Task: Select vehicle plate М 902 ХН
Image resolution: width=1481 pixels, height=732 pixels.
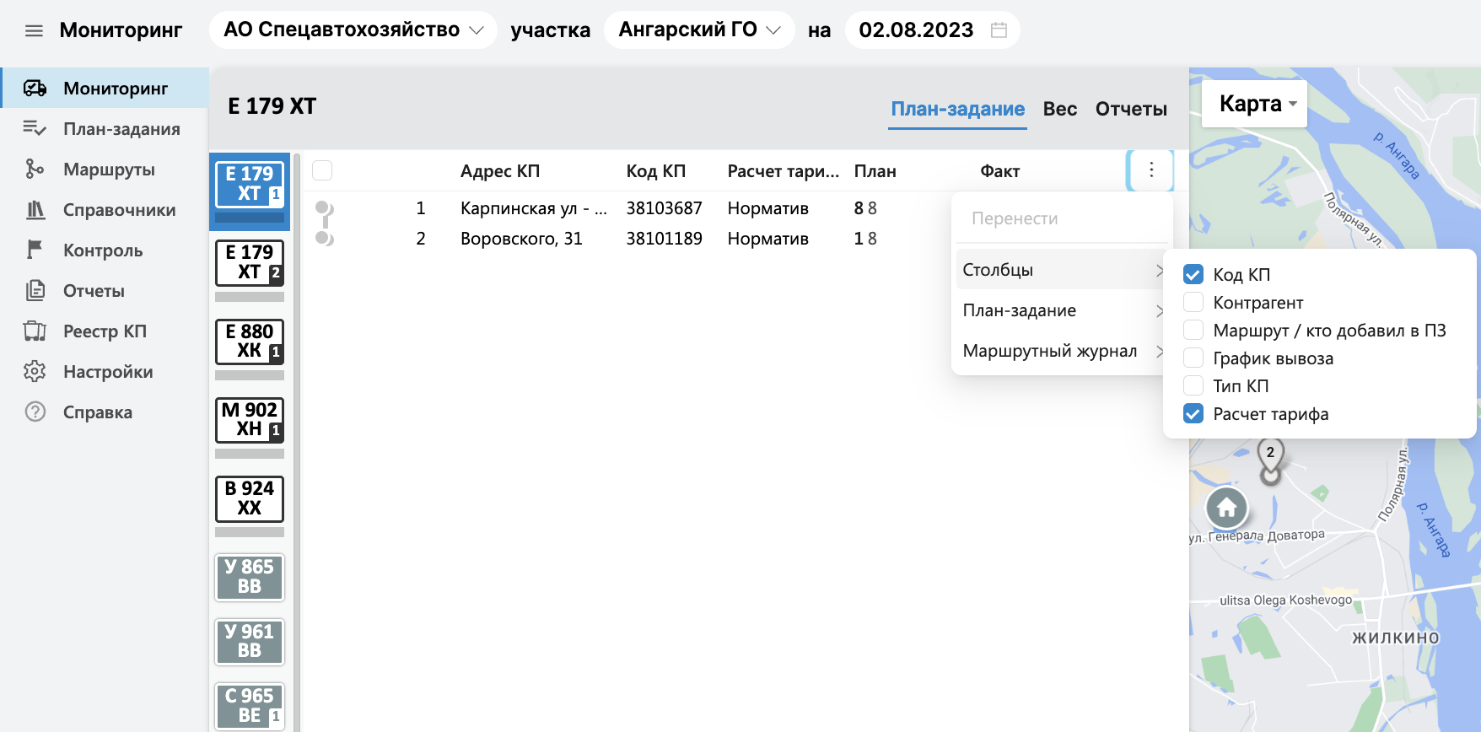Action: tap(250, 420)
